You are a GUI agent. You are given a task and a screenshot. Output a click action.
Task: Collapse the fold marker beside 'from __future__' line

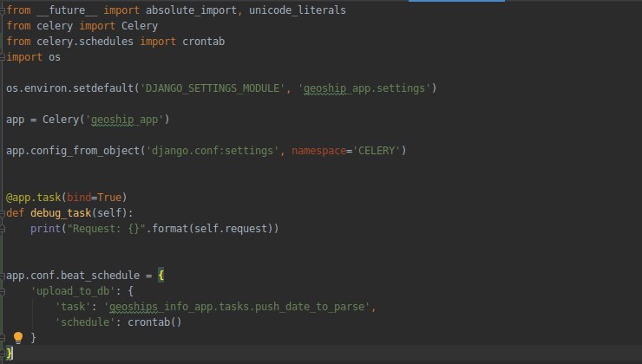(2, 10)
